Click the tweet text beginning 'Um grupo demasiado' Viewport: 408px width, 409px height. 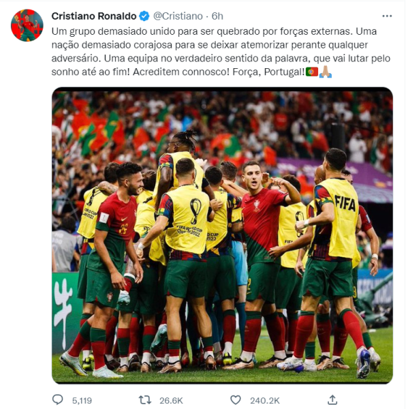[x=221, y=51]
